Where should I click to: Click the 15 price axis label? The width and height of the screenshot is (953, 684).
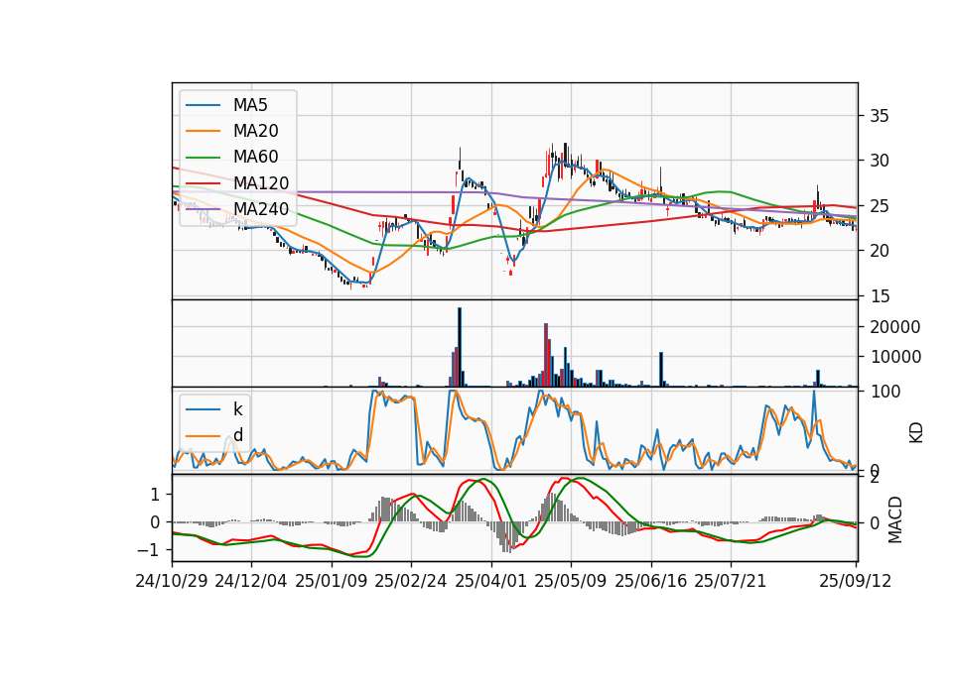(880, 296)
